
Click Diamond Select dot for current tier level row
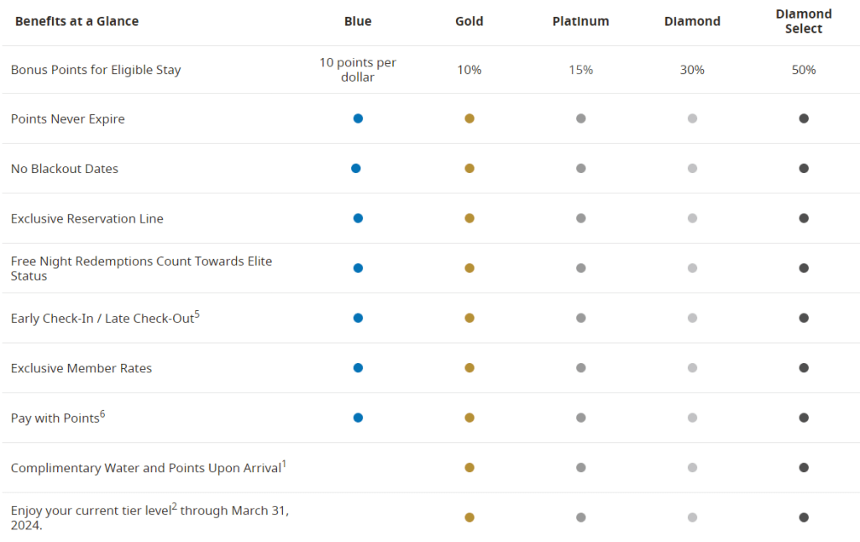(x=804, y=518)
